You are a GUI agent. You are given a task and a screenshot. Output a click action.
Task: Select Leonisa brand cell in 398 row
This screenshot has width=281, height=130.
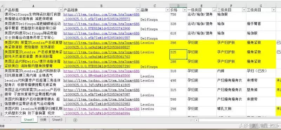click(x=155, y=45)
